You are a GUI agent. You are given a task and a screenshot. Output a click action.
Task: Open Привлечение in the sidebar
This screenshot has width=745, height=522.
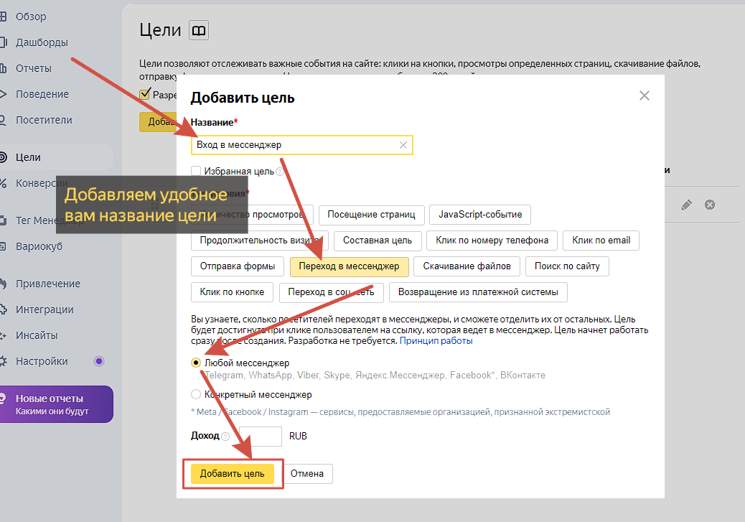[x=48, y=284]
